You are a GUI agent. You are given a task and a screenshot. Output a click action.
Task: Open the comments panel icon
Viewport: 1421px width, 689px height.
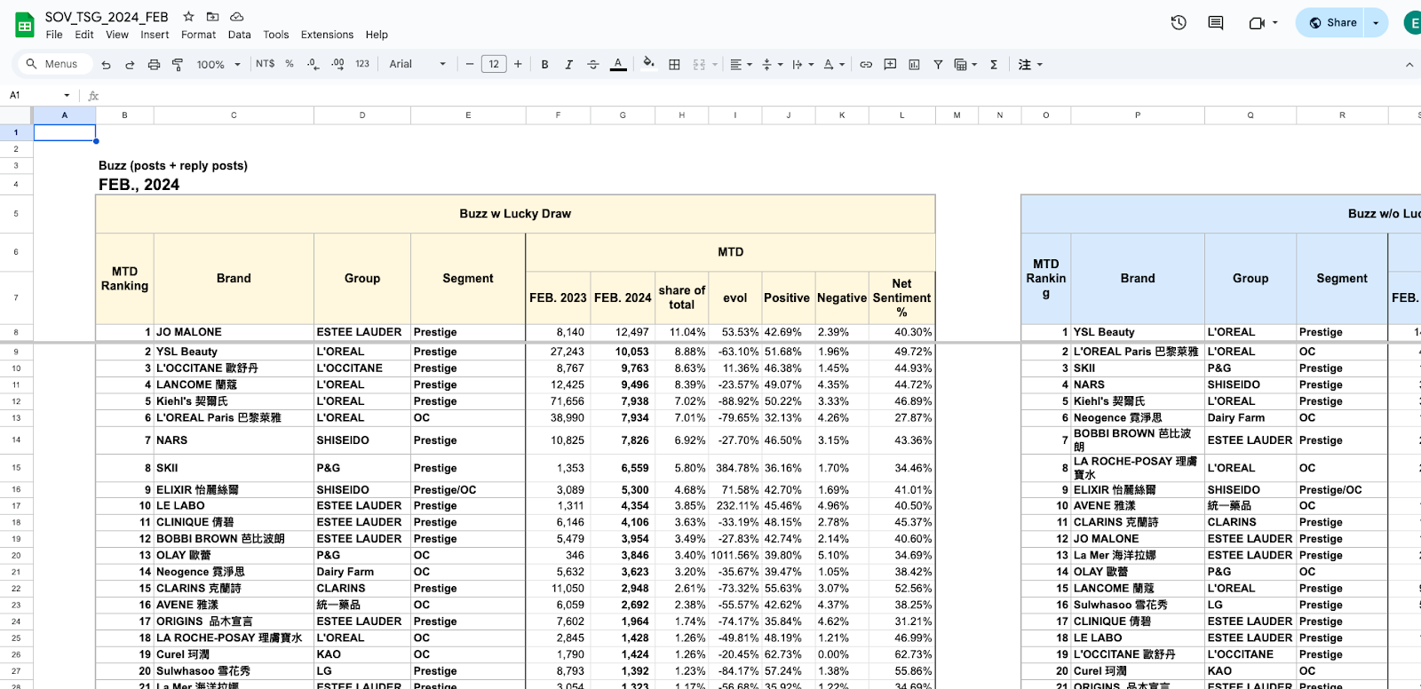click(1216, 23)
